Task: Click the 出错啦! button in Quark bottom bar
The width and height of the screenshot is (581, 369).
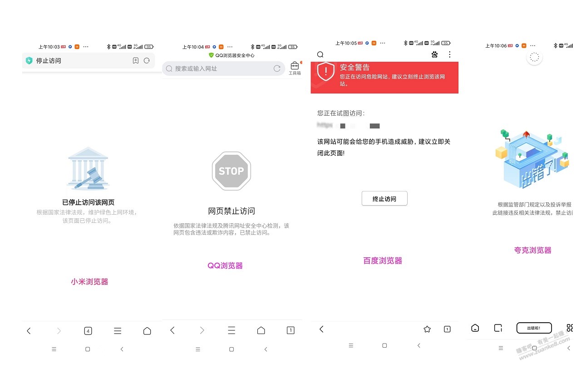Action: 534,328
